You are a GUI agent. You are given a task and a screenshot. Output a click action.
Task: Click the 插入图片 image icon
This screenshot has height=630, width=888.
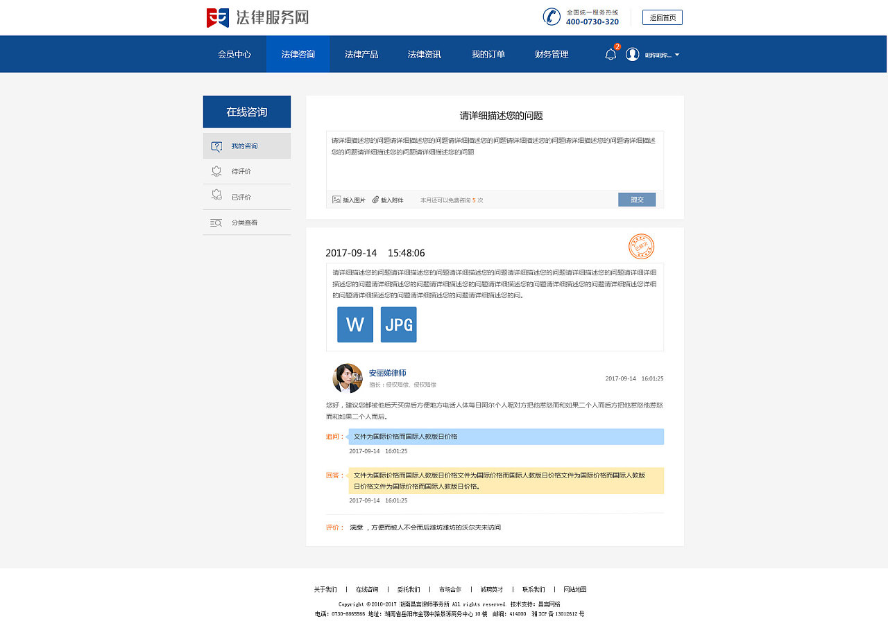pyautogui.click(x=336, y=199)
